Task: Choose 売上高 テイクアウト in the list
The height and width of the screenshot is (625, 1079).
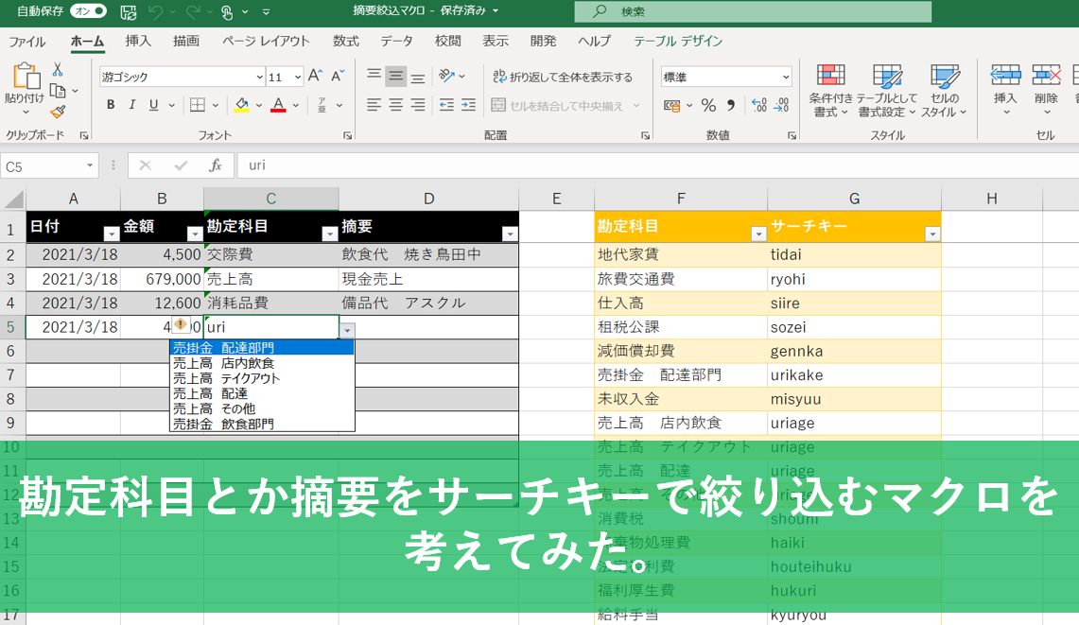Action: (x=226, y=378)
